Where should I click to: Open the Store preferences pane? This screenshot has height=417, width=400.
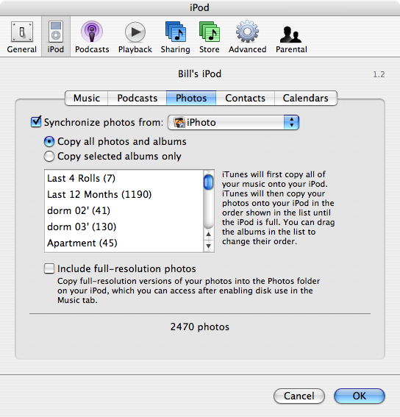(210, 37)
